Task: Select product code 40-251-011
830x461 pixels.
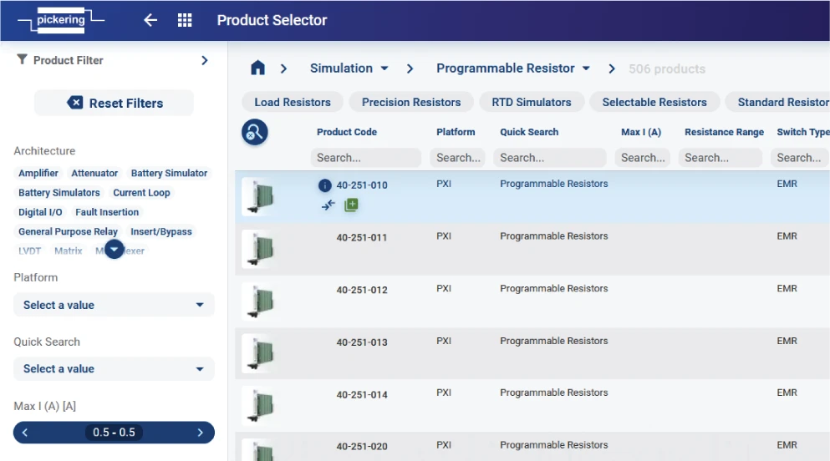Action: 362,238
